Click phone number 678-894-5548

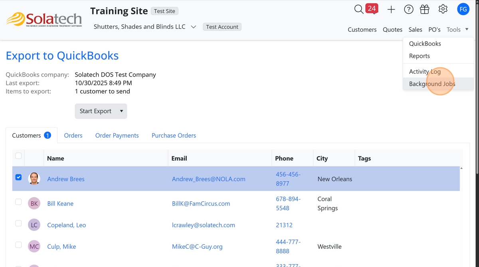(288, 204)
